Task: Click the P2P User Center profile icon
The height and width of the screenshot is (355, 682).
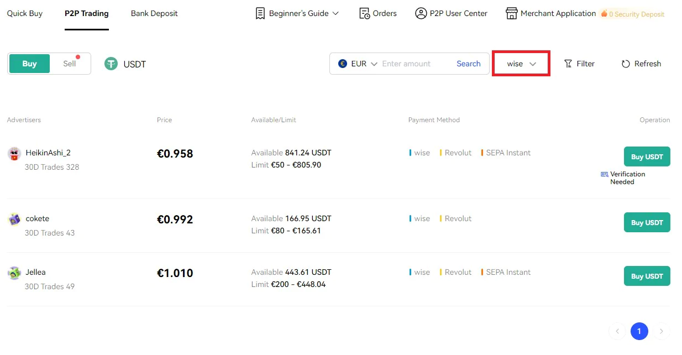Action: point(421,13)
